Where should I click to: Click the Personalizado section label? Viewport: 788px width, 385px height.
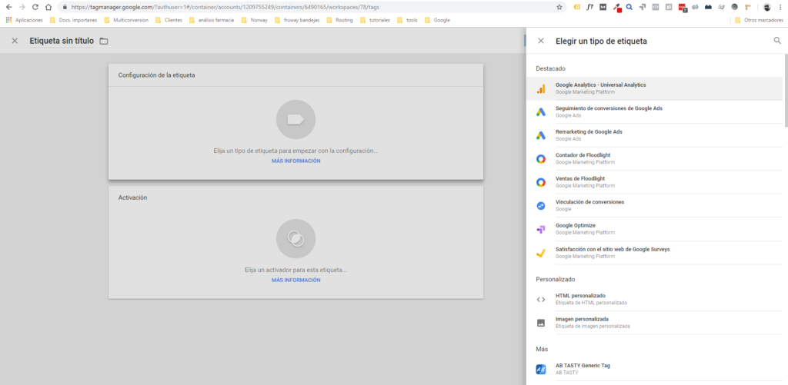coord(556,279)
